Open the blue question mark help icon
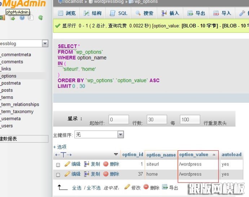249x197 pixels. coord(22,17)
